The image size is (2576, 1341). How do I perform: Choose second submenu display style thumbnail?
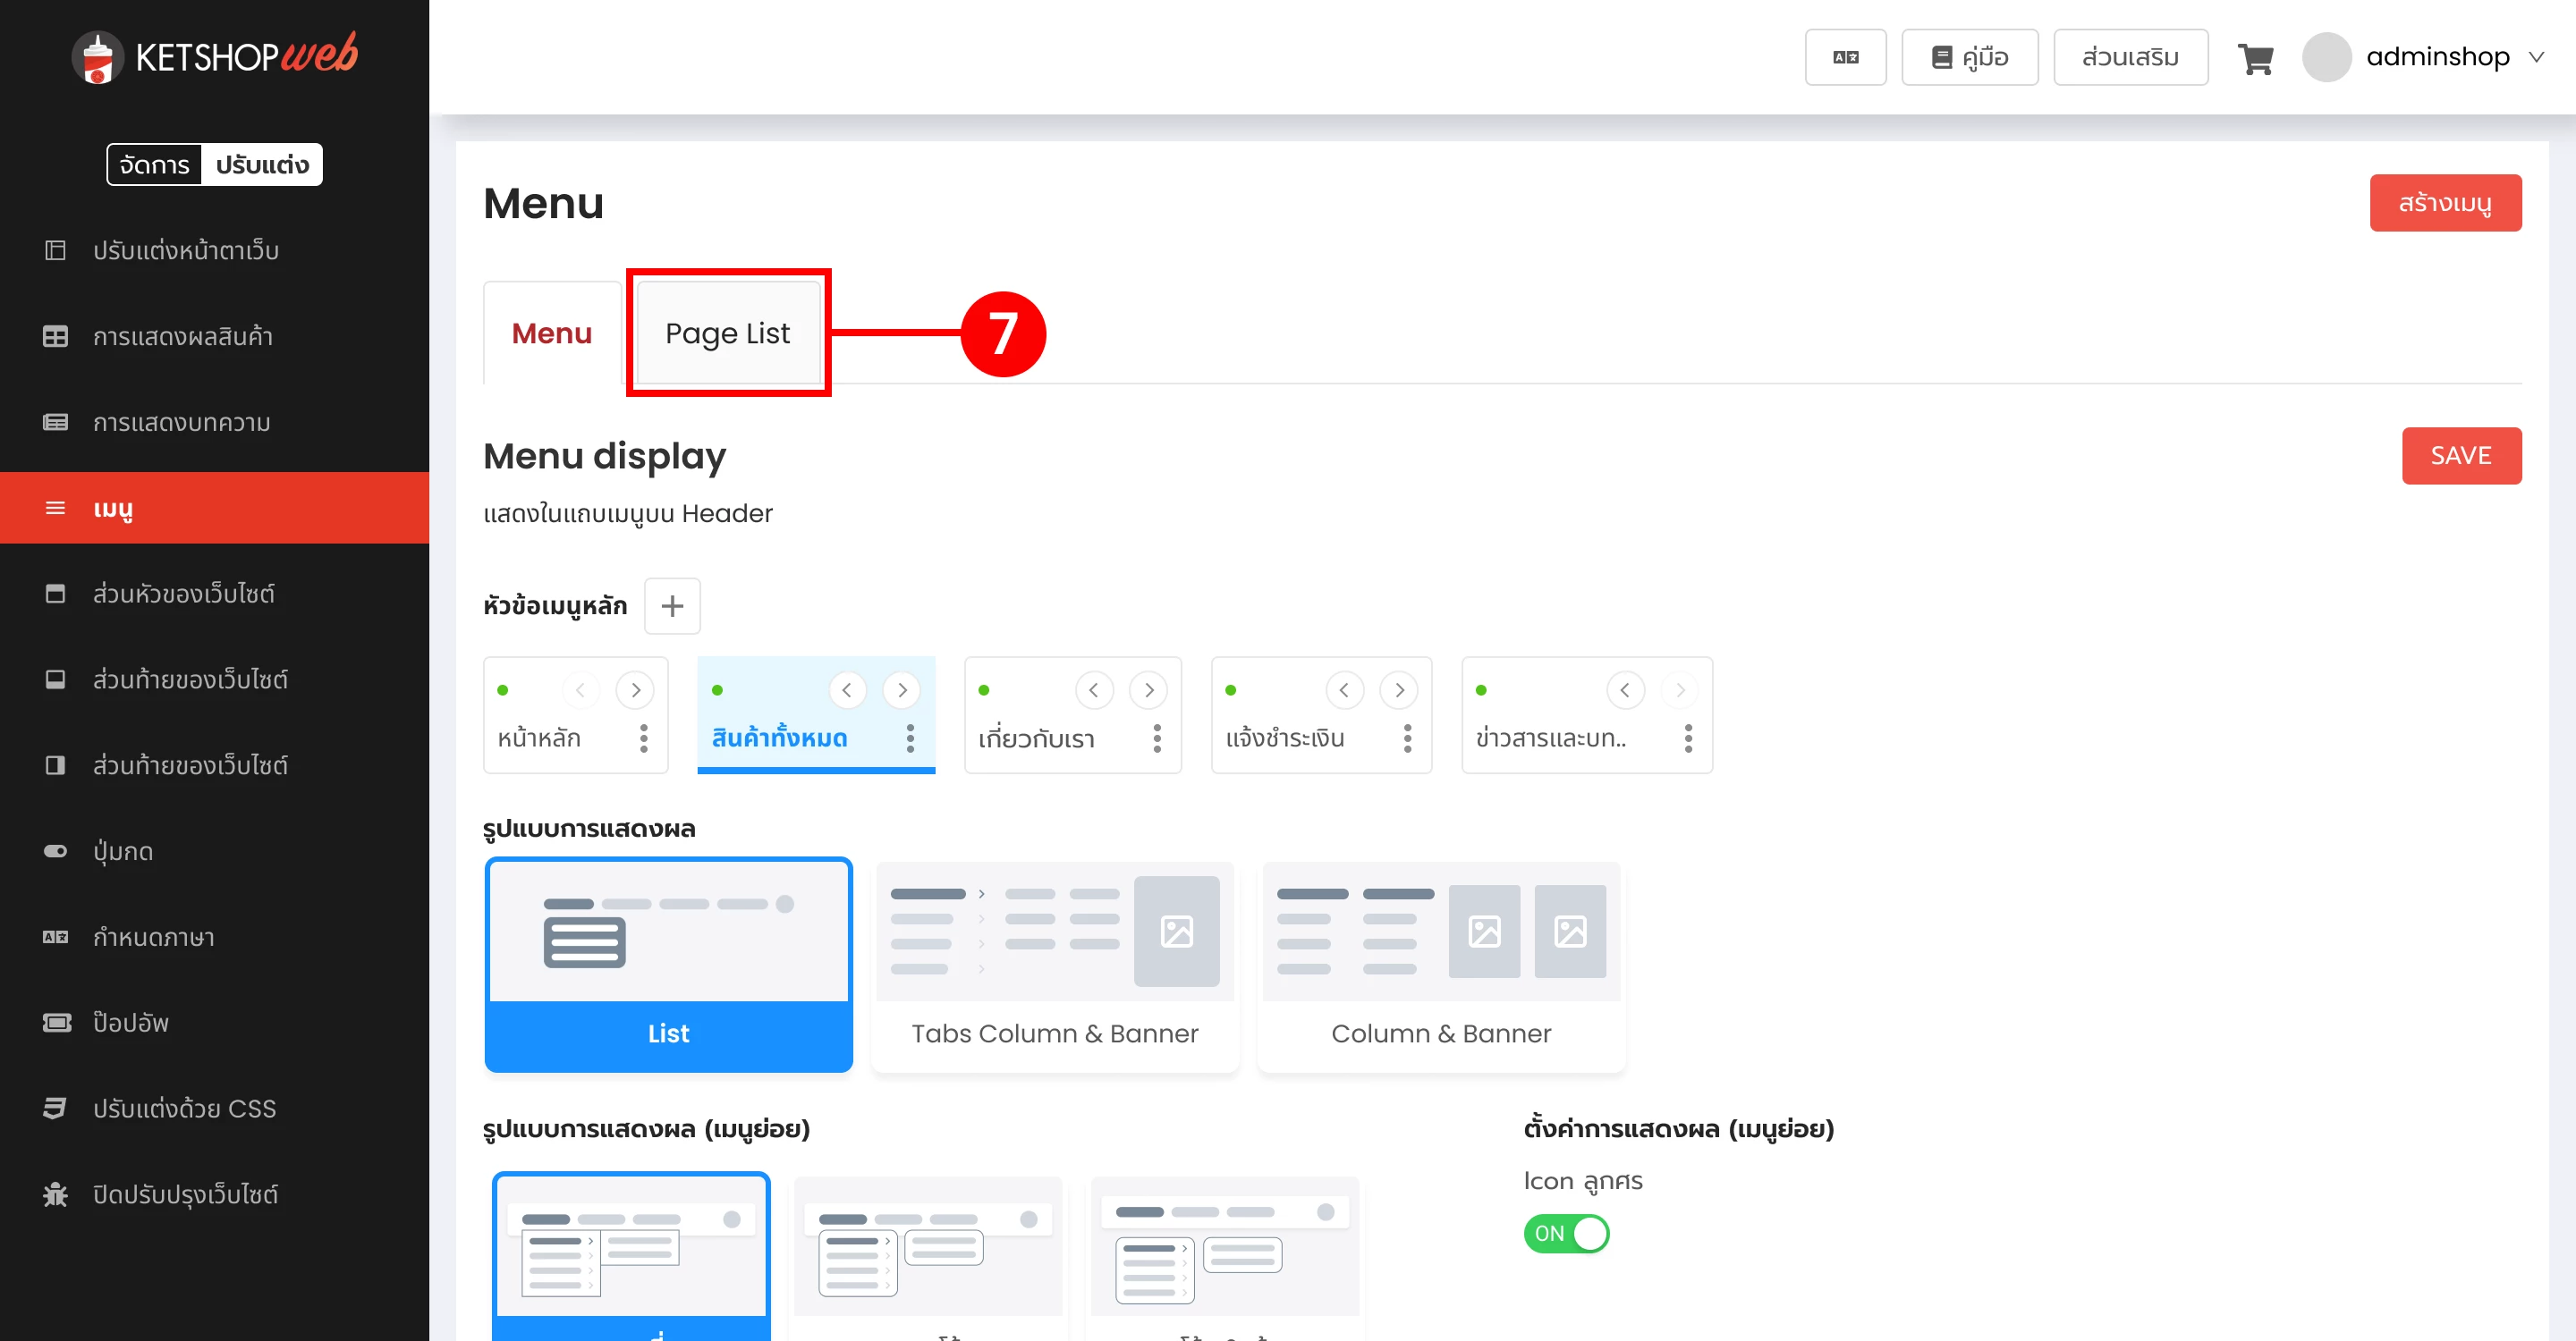pos(928,1256)
